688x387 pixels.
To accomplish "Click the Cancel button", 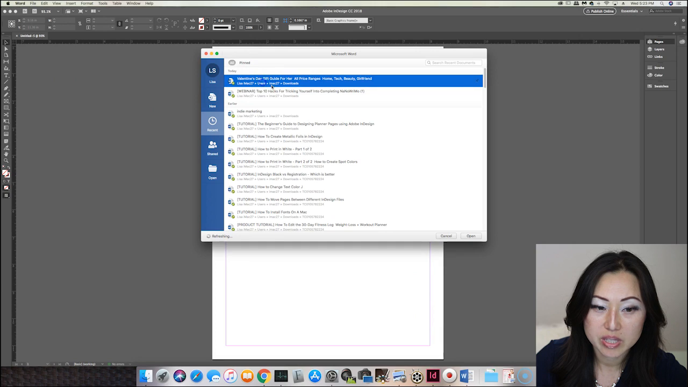I will pos(446,236).
